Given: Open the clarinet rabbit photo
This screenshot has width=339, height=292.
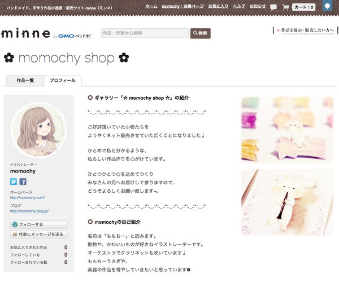Looking at the screenshot, I should coord(288,202).
